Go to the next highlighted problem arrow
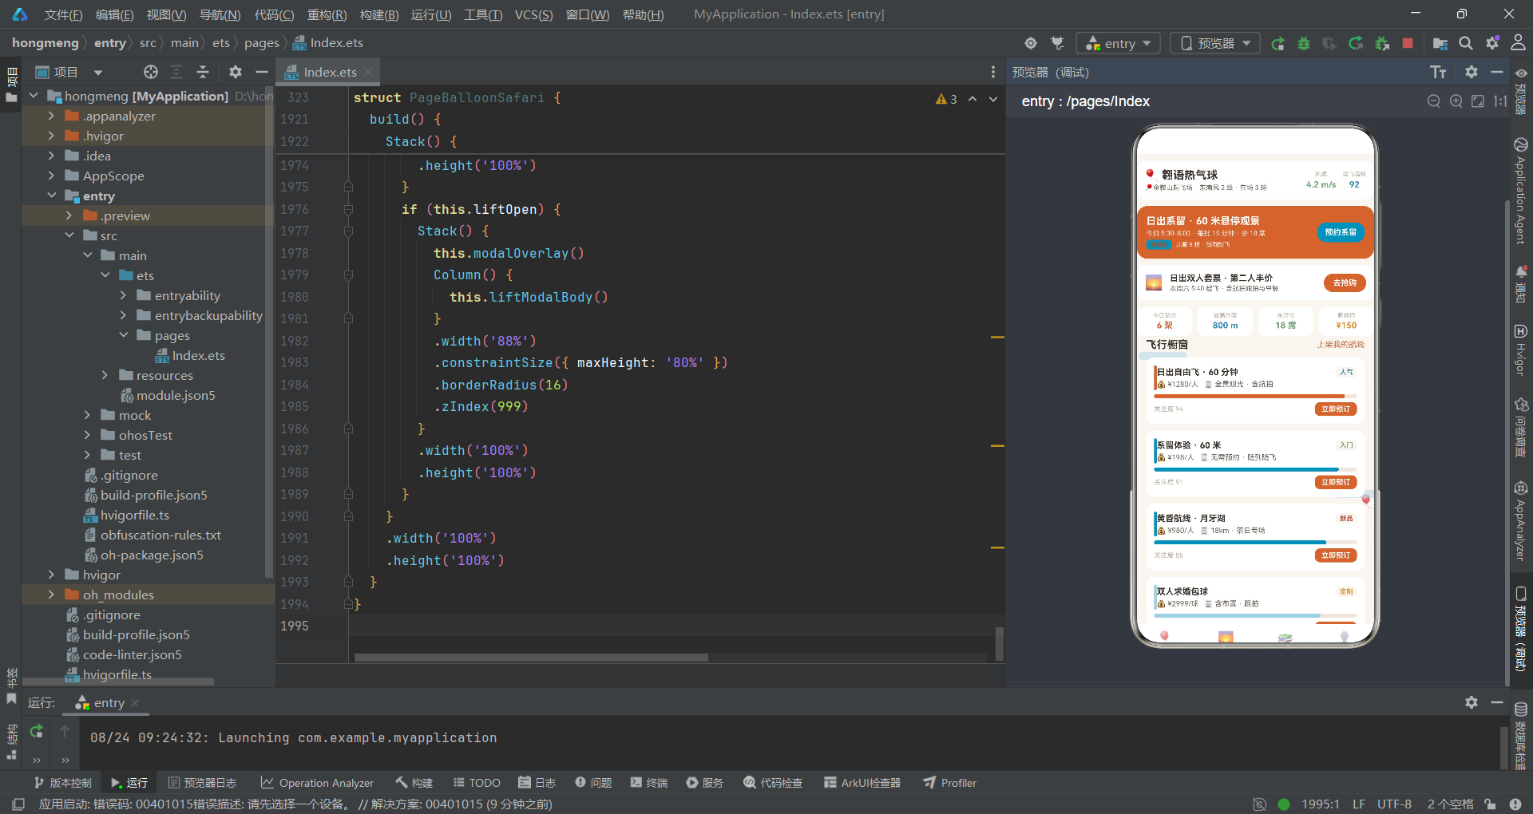The height and width of the screenshot is (814, 1533). click(x=993, y=99)
